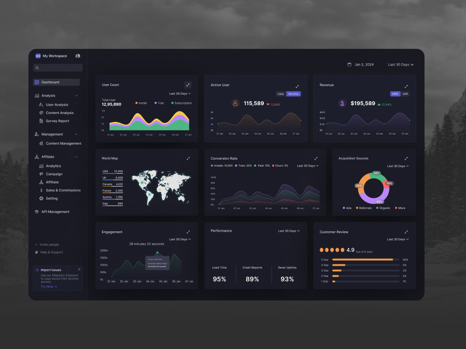Dismiss the Import Issues notice
The image size is (466, 349).
tap(79, 269)
